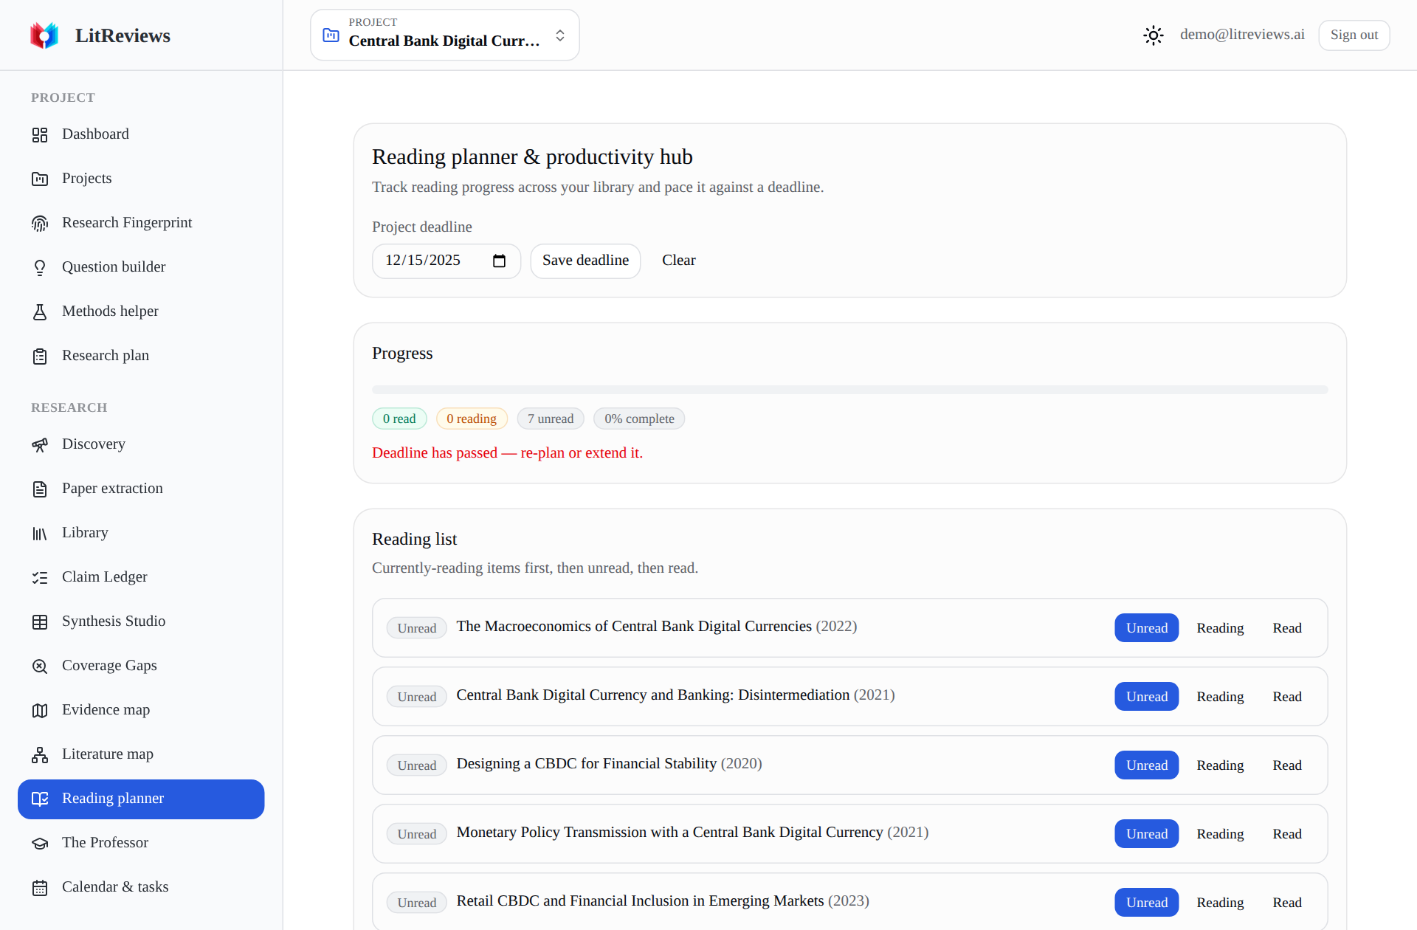Set Disintermediation paper to Reading
The image size is (1417, 930).
click(1220, 697)
